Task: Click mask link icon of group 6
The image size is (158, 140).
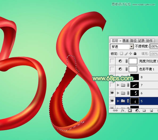Action: (128, 93)
